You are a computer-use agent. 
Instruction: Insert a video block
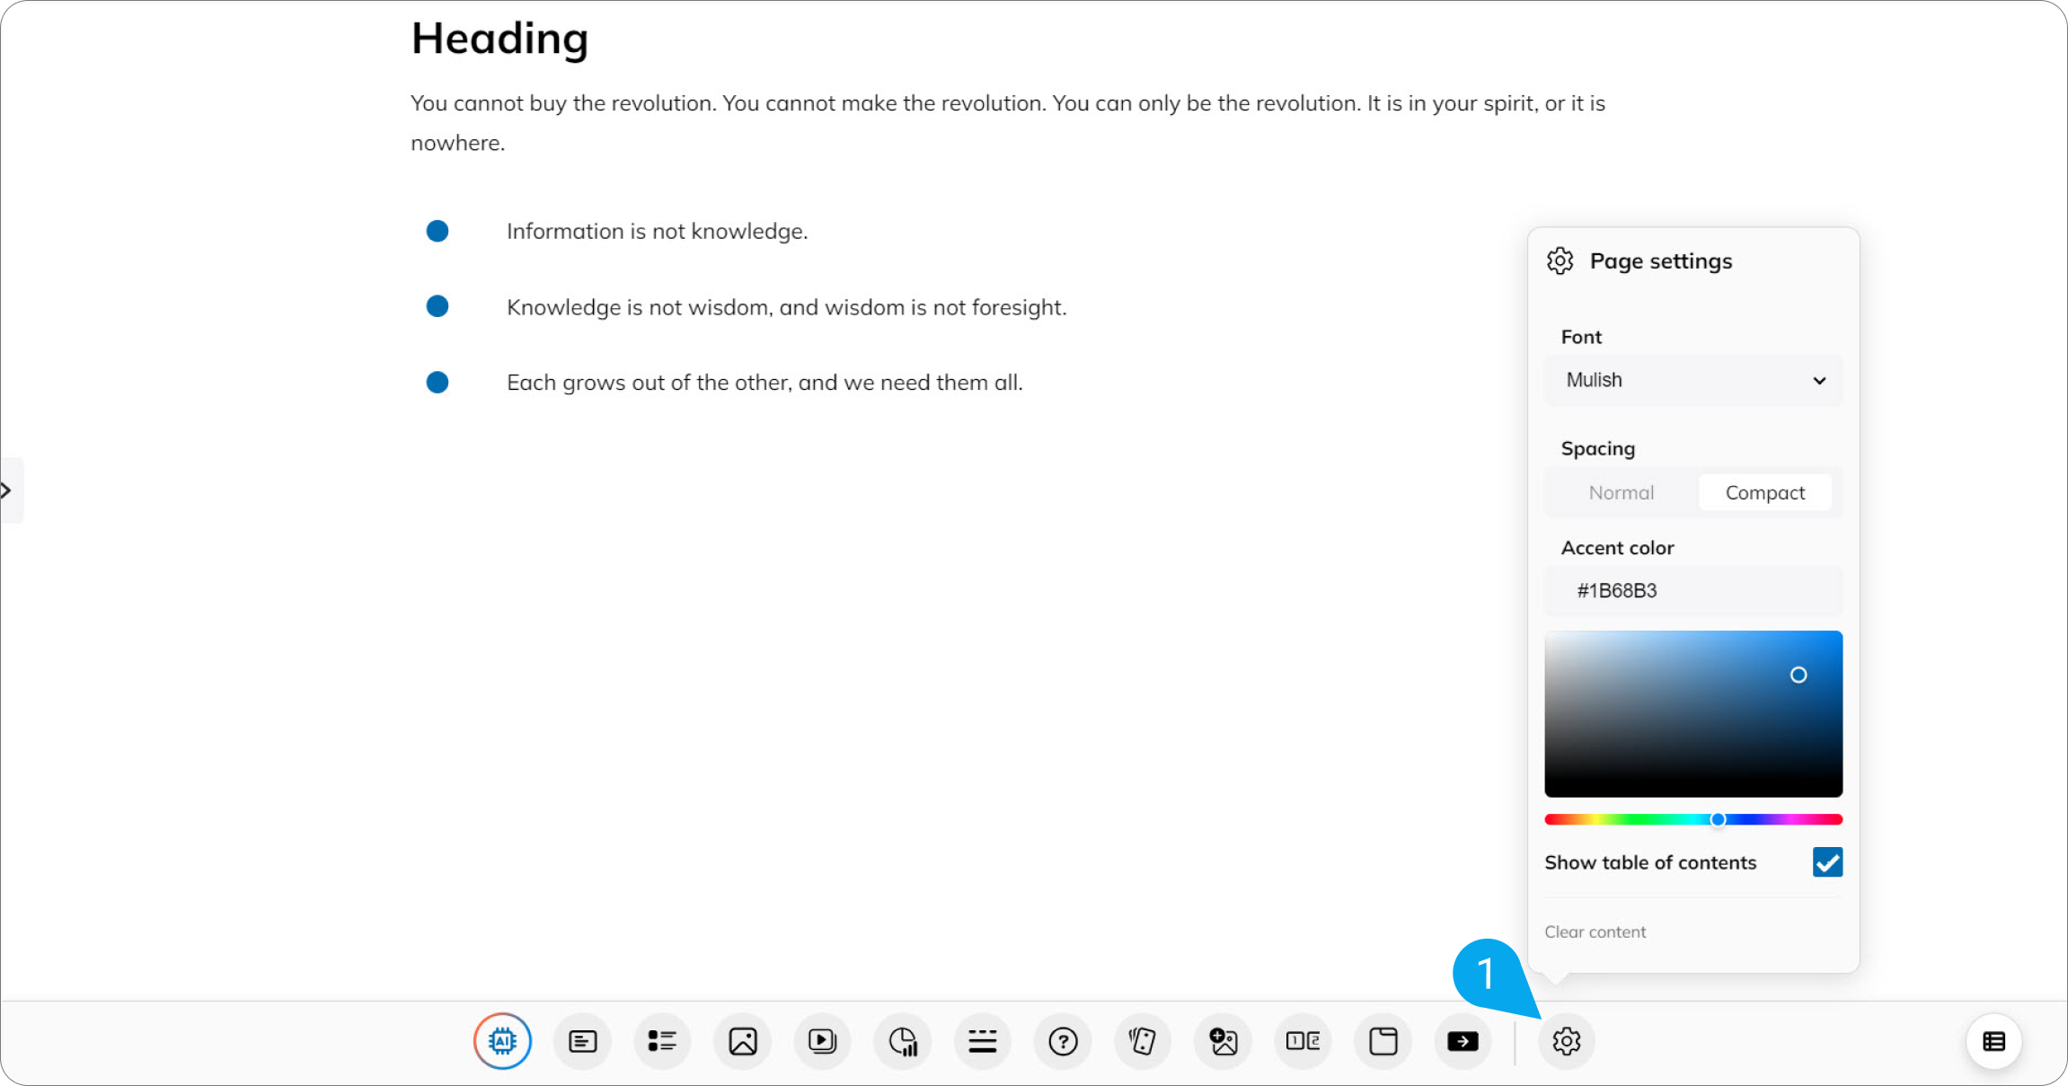coord(822,1041)
